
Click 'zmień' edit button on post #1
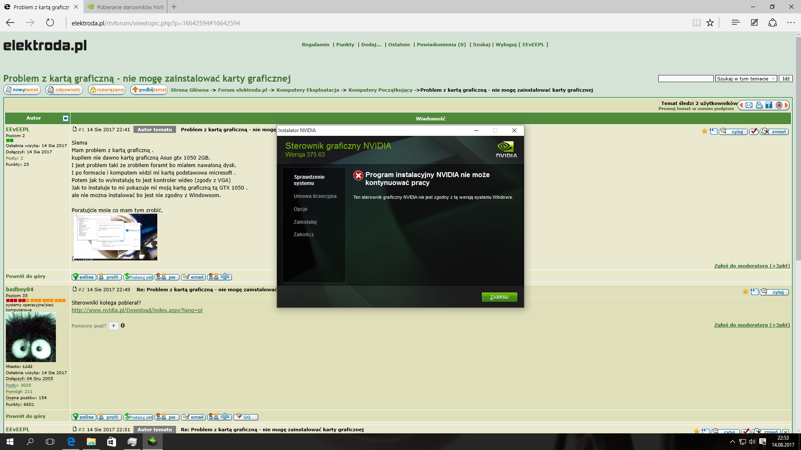pos(774,132)
